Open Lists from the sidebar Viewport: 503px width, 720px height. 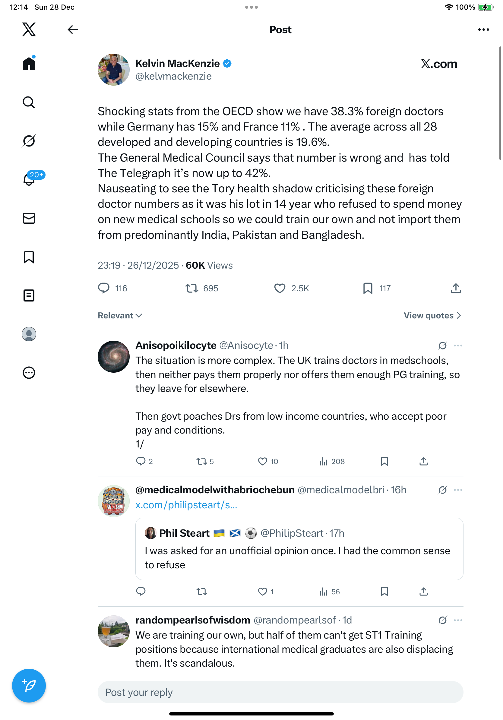coord(29,295)
